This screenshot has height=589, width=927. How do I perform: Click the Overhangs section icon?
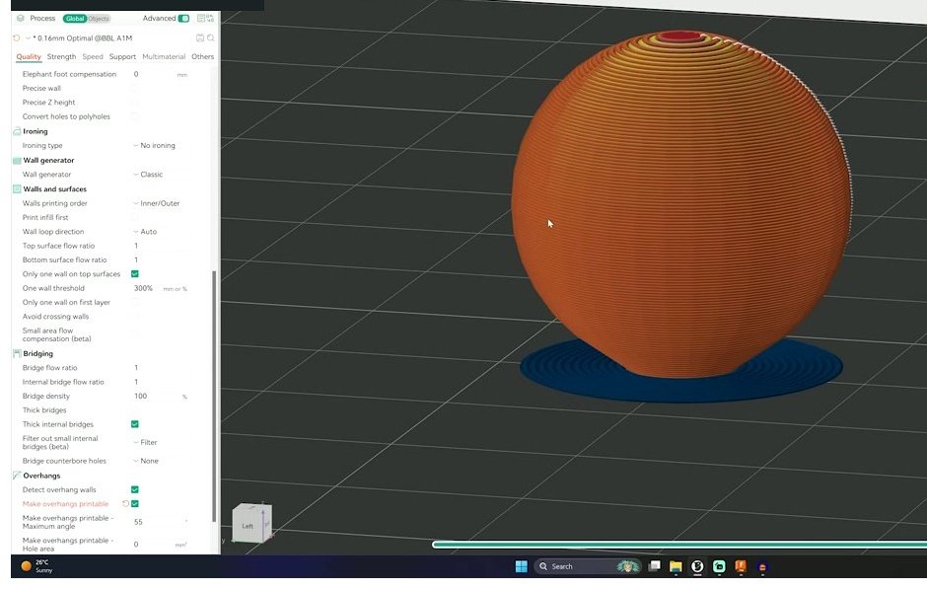[x=17, y=476]
